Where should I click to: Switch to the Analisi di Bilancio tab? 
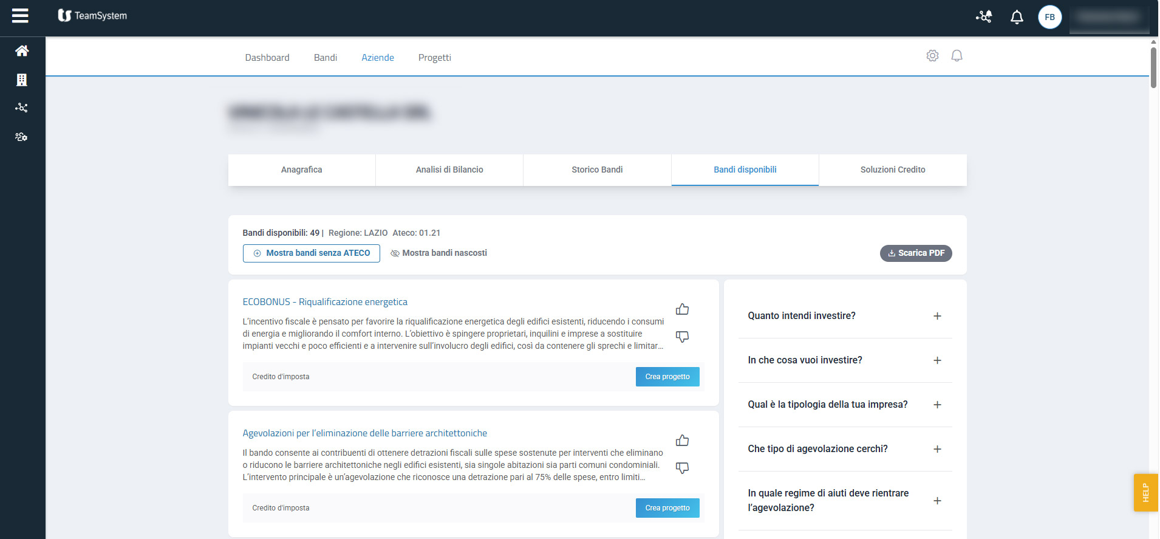(449, 170)
